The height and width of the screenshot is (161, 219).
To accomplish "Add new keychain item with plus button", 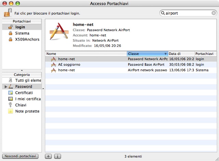I will point(48,157).
